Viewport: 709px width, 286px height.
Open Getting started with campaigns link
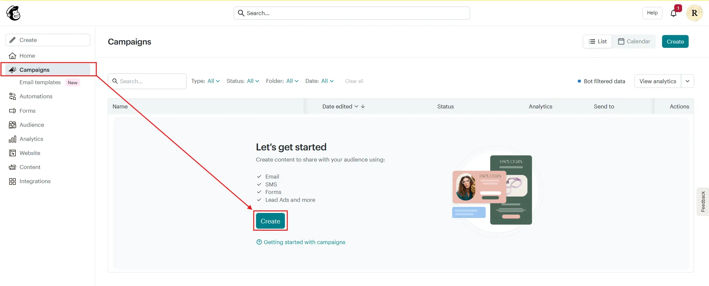(304, 242)
